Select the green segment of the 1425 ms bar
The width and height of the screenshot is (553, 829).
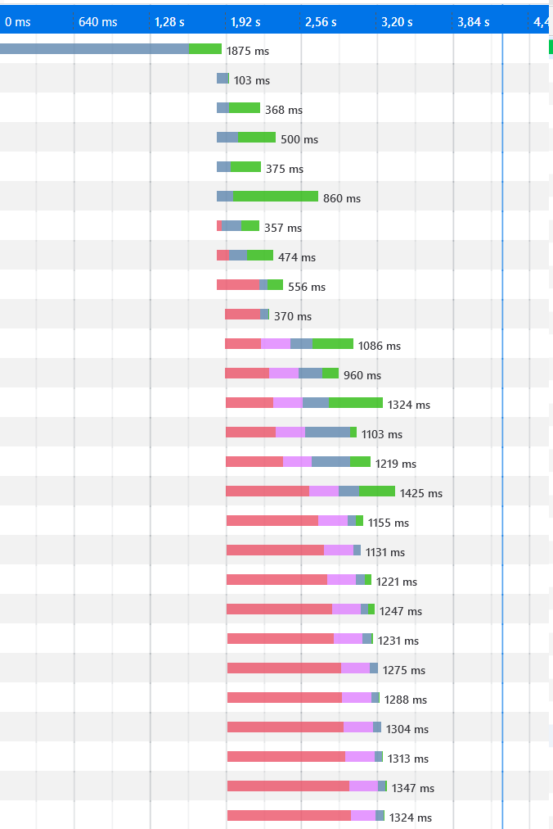pos(377,492)
